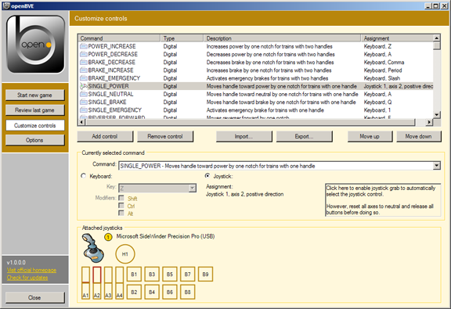Click the A1 axis indicator bar
The image size is (451, 309).
85,283
